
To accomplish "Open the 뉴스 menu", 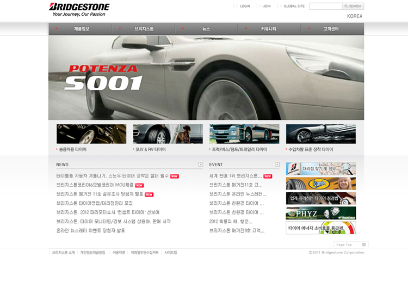I will point(206,29).
